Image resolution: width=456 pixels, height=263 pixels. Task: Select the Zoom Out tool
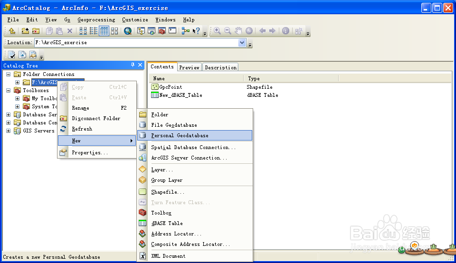tap(228, 31)
